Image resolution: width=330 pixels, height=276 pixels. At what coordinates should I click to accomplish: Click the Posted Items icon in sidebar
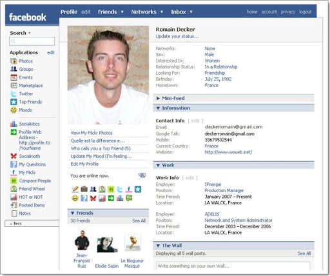click(x=14, y=205)
